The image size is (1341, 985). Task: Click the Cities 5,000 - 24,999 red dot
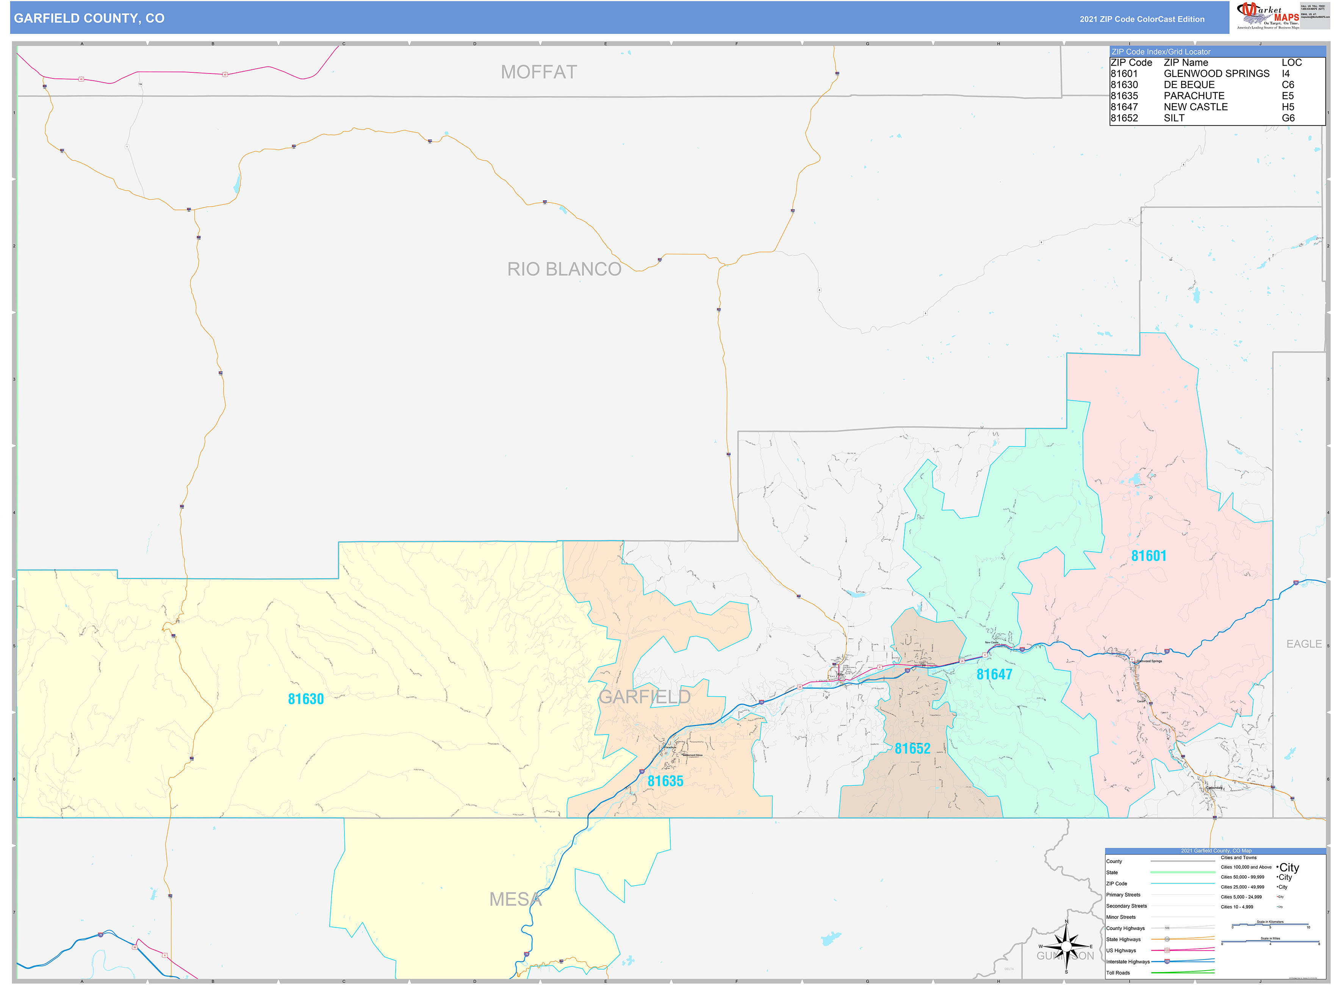[1277, 897]
